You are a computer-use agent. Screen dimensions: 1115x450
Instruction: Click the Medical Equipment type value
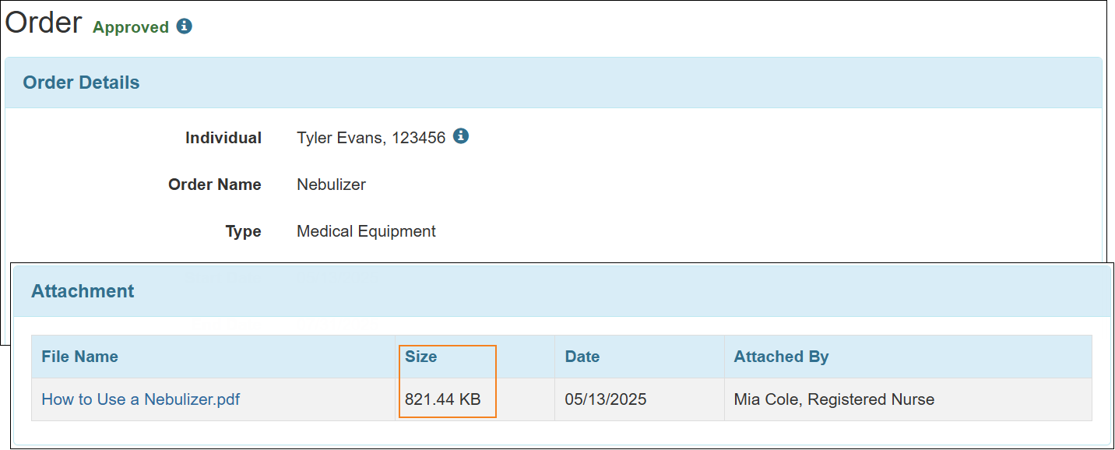tap(367, 231)
